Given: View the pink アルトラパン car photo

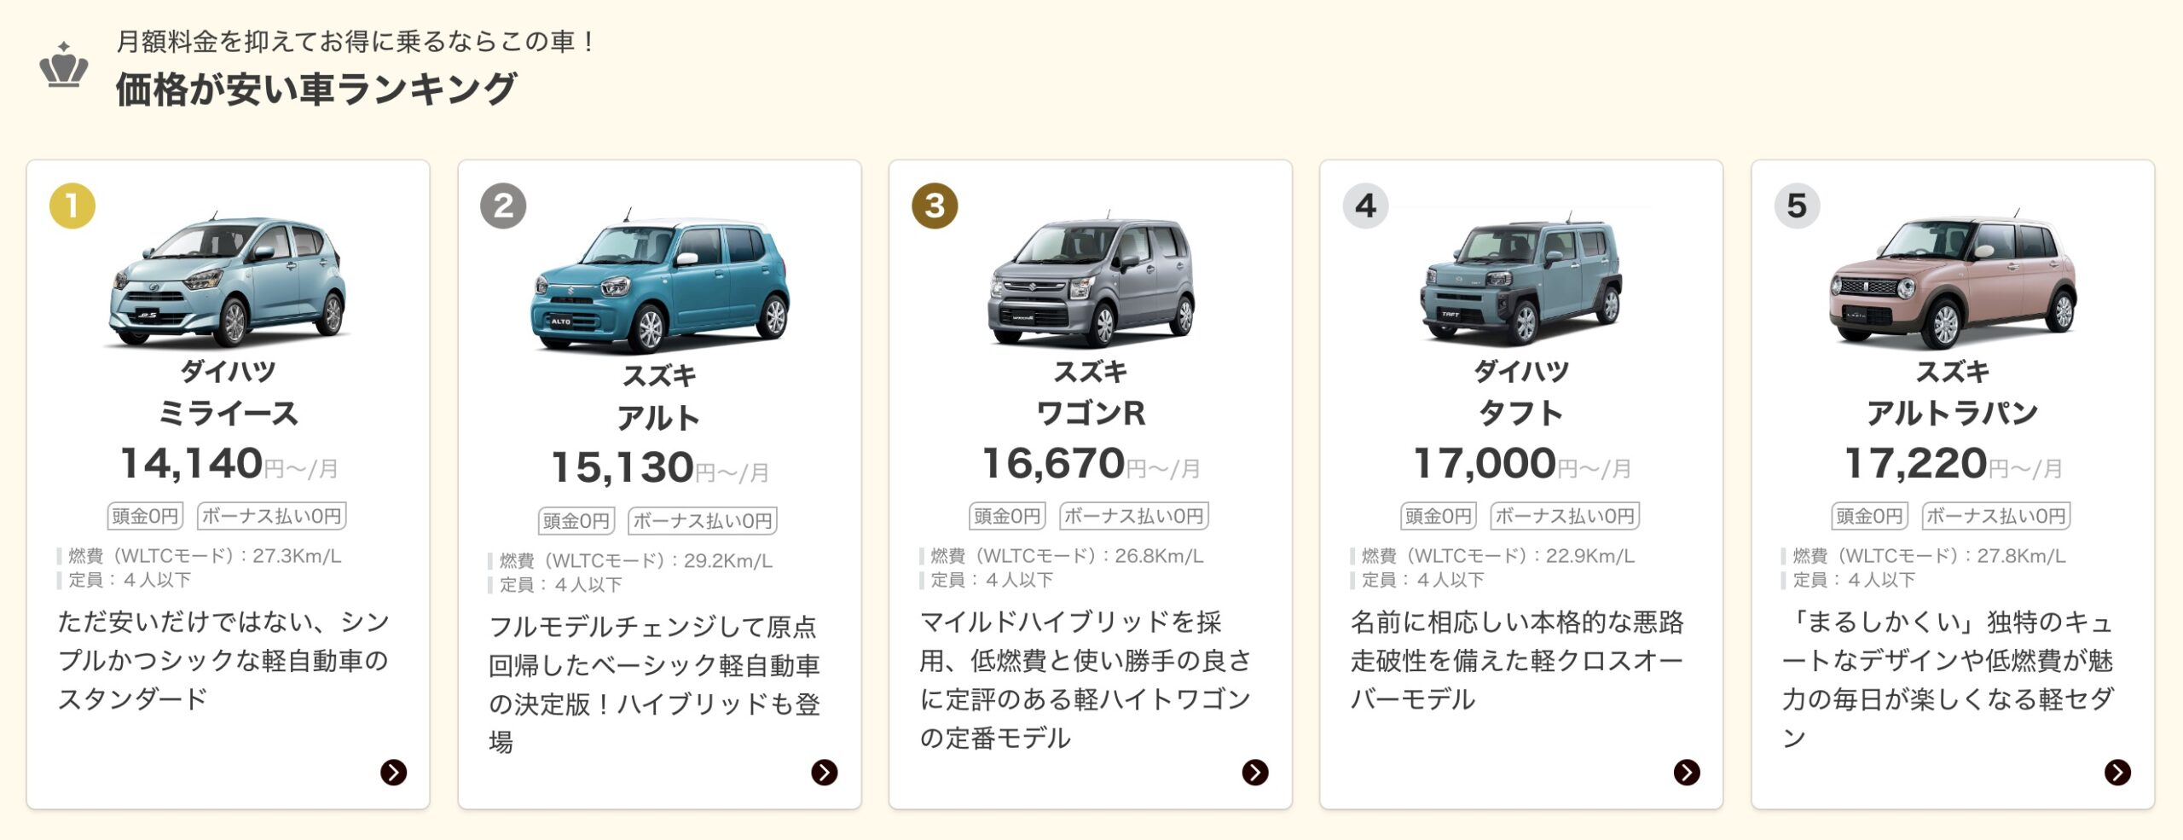Looking at the screenshot, I should (1953, 280).
